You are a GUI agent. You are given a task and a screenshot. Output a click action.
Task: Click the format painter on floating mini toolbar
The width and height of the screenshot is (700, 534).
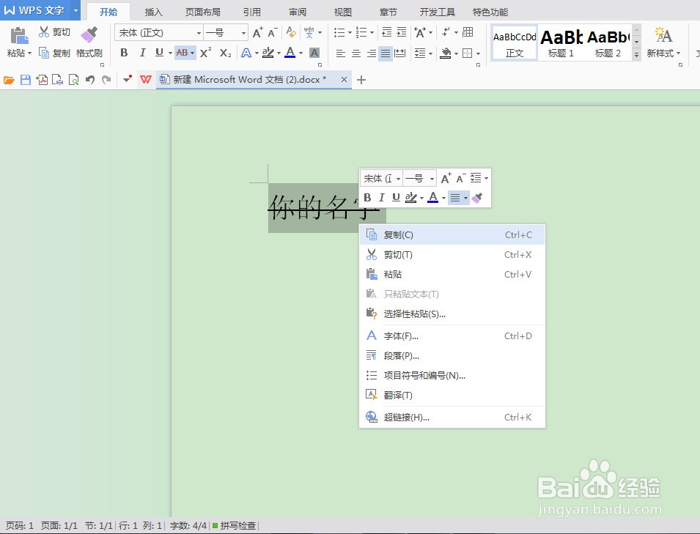(477, 198)
